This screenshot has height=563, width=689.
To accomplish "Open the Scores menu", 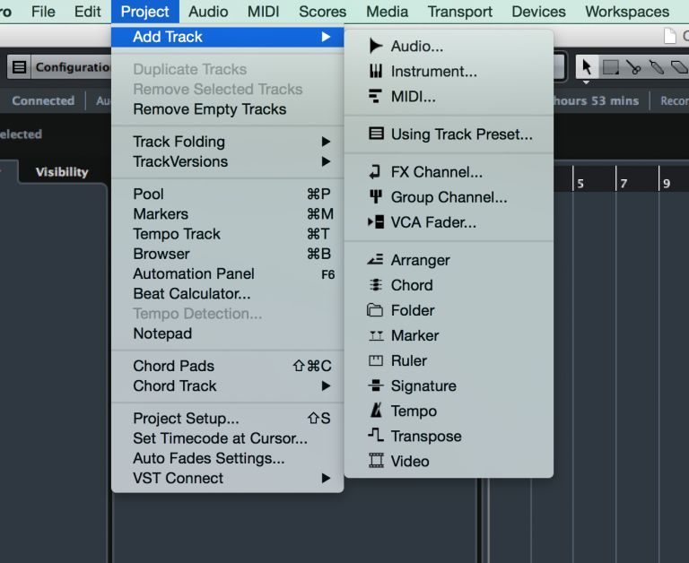I will [x=323, y=12].
